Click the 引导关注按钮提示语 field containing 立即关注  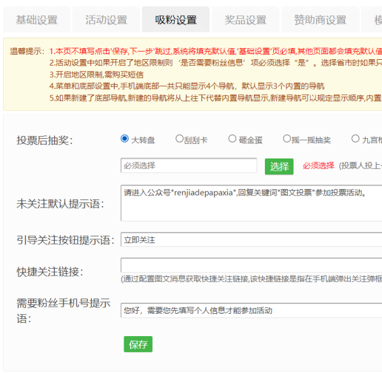coord(251,240)
